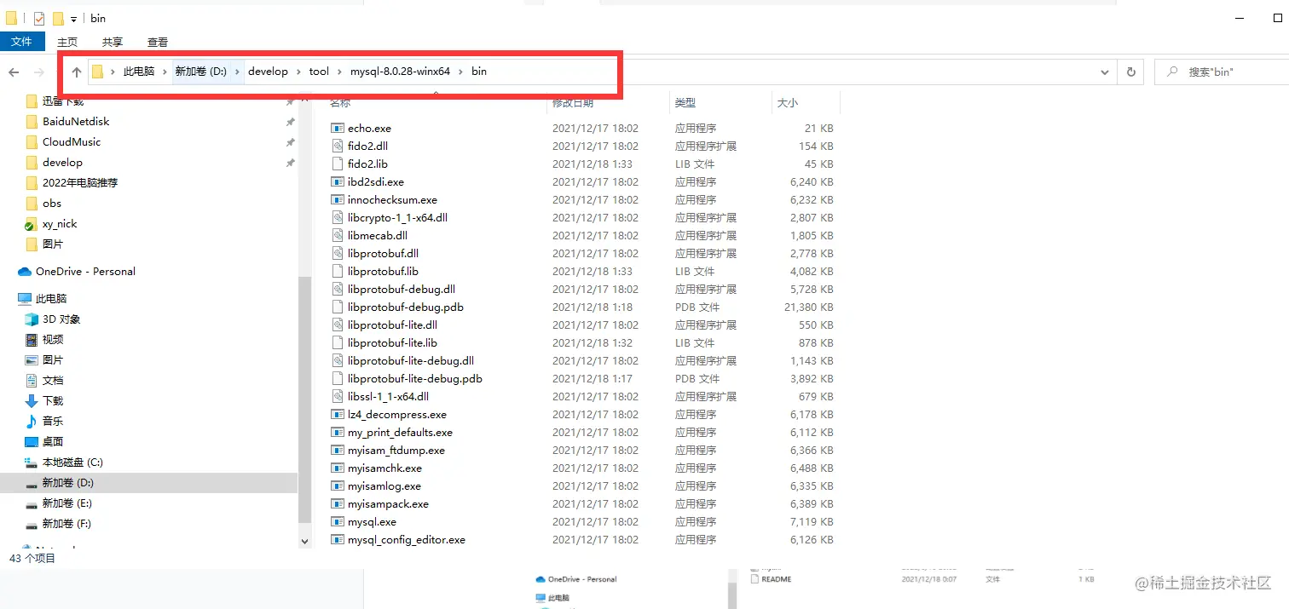Go up one folder level

pyautogui.click(x=77, y=72)
